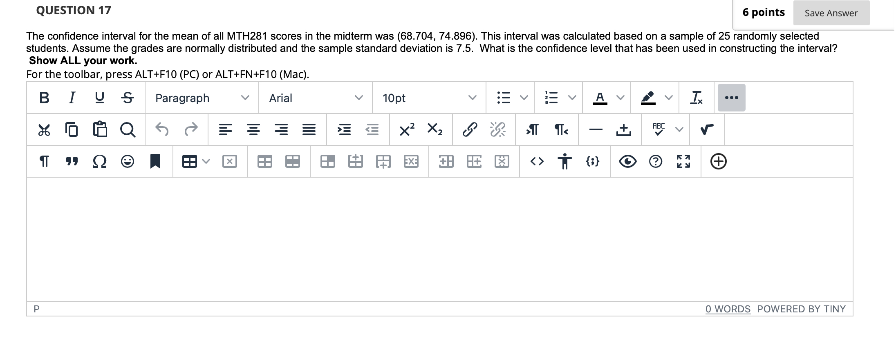Insert an anchor with bookmark icon

[x=155, y=161]
